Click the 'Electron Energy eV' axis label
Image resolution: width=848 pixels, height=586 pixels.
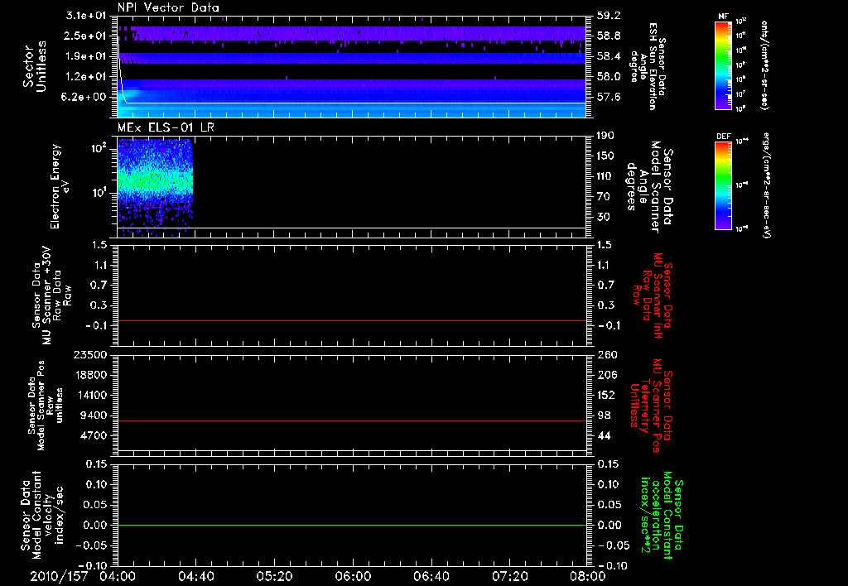click(60, 186)
